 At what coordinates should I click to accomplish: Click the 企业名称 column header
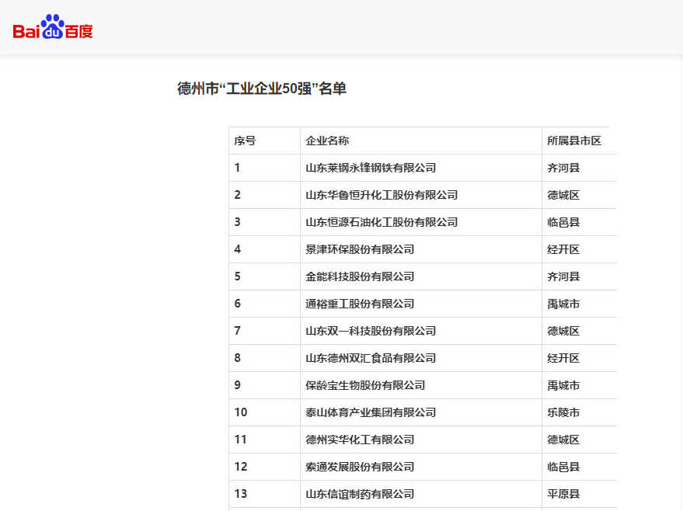tap(327, 141)
